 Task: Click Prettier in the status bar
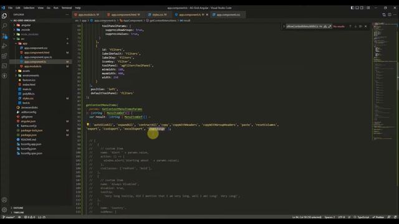tap(378, 217)
